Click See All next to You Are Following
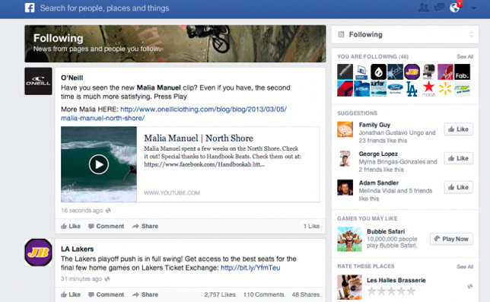Image resolution: width=490 pixels, height=302 pixels. 465,56
